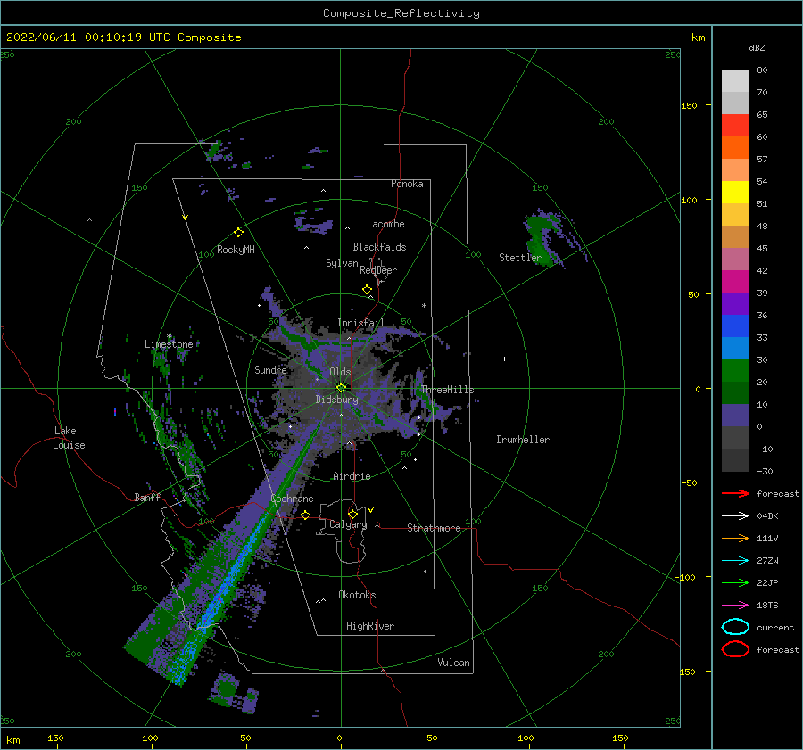The image size is (803, 750).
Task: Click the asterisk marker above Limestone label
Action: [169, 336]
